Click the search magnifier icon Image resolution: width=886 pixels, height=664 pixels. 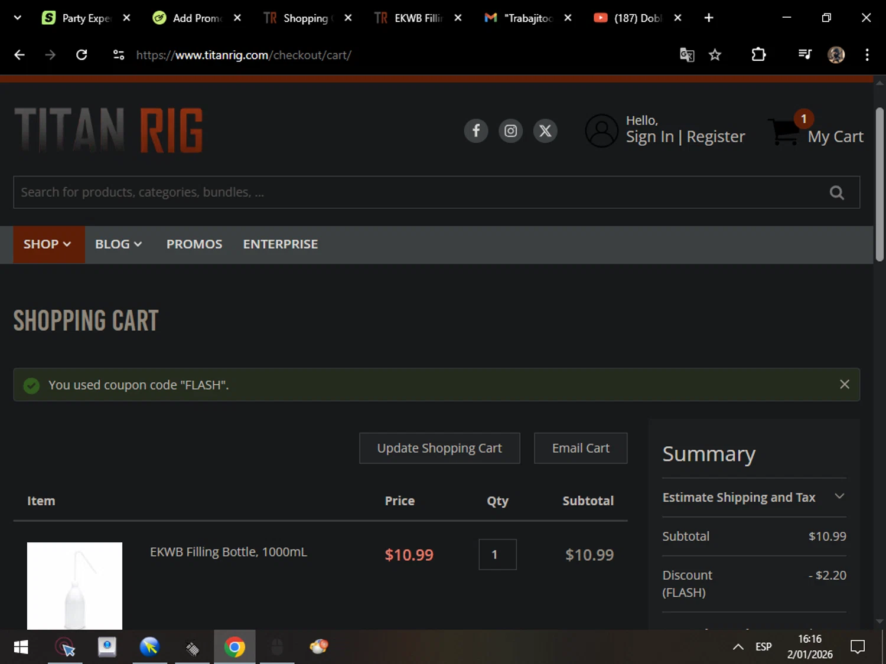(836, 192)
